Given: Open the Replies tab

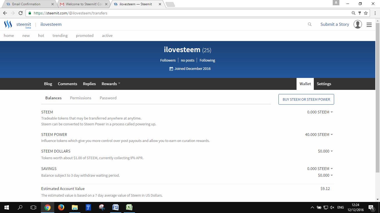Looking at the screenshot, I should (x=89, y=84).
